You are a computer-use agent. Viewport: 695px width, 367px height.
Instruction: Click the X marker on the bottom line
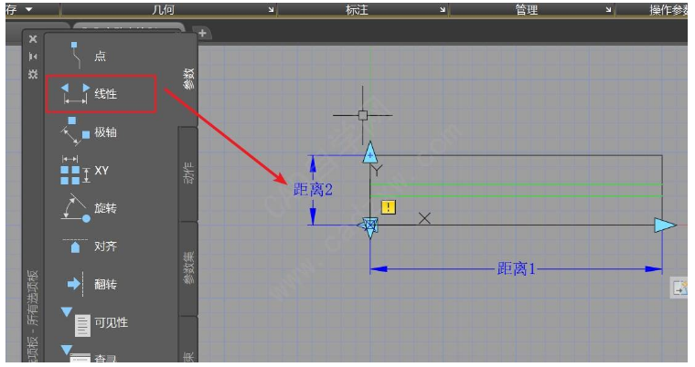424,218
